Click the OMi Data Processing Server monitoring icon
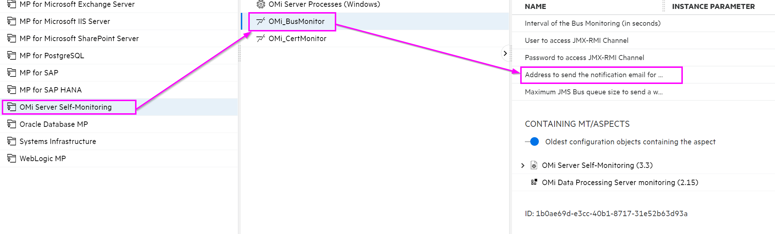This screenshot has width=775, height=234. pos(534,182)
